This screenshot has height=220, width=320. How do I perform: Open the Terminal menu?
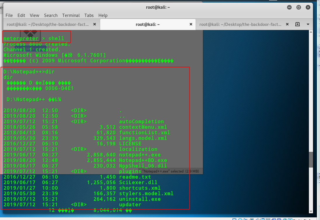coord(71,15)
